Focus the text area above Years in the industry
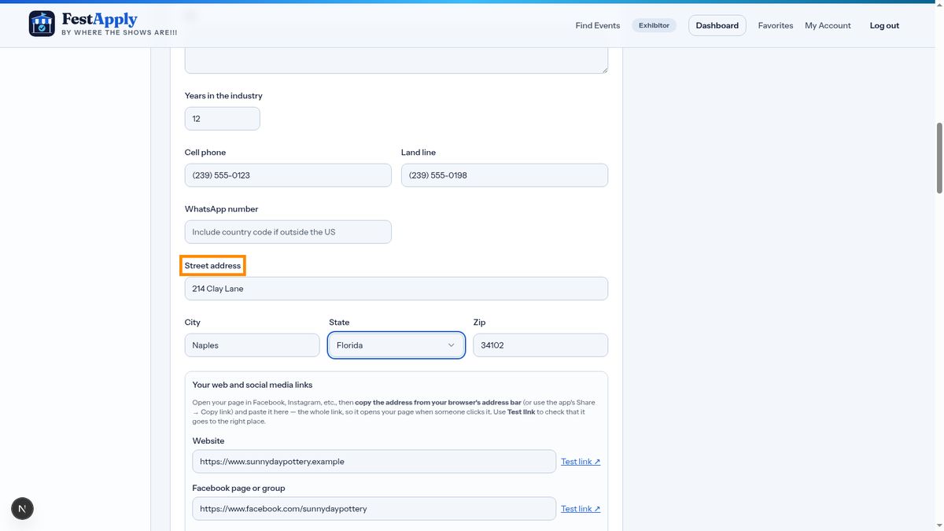This screenshot has width=944, height=531. (x=396, y=60)
